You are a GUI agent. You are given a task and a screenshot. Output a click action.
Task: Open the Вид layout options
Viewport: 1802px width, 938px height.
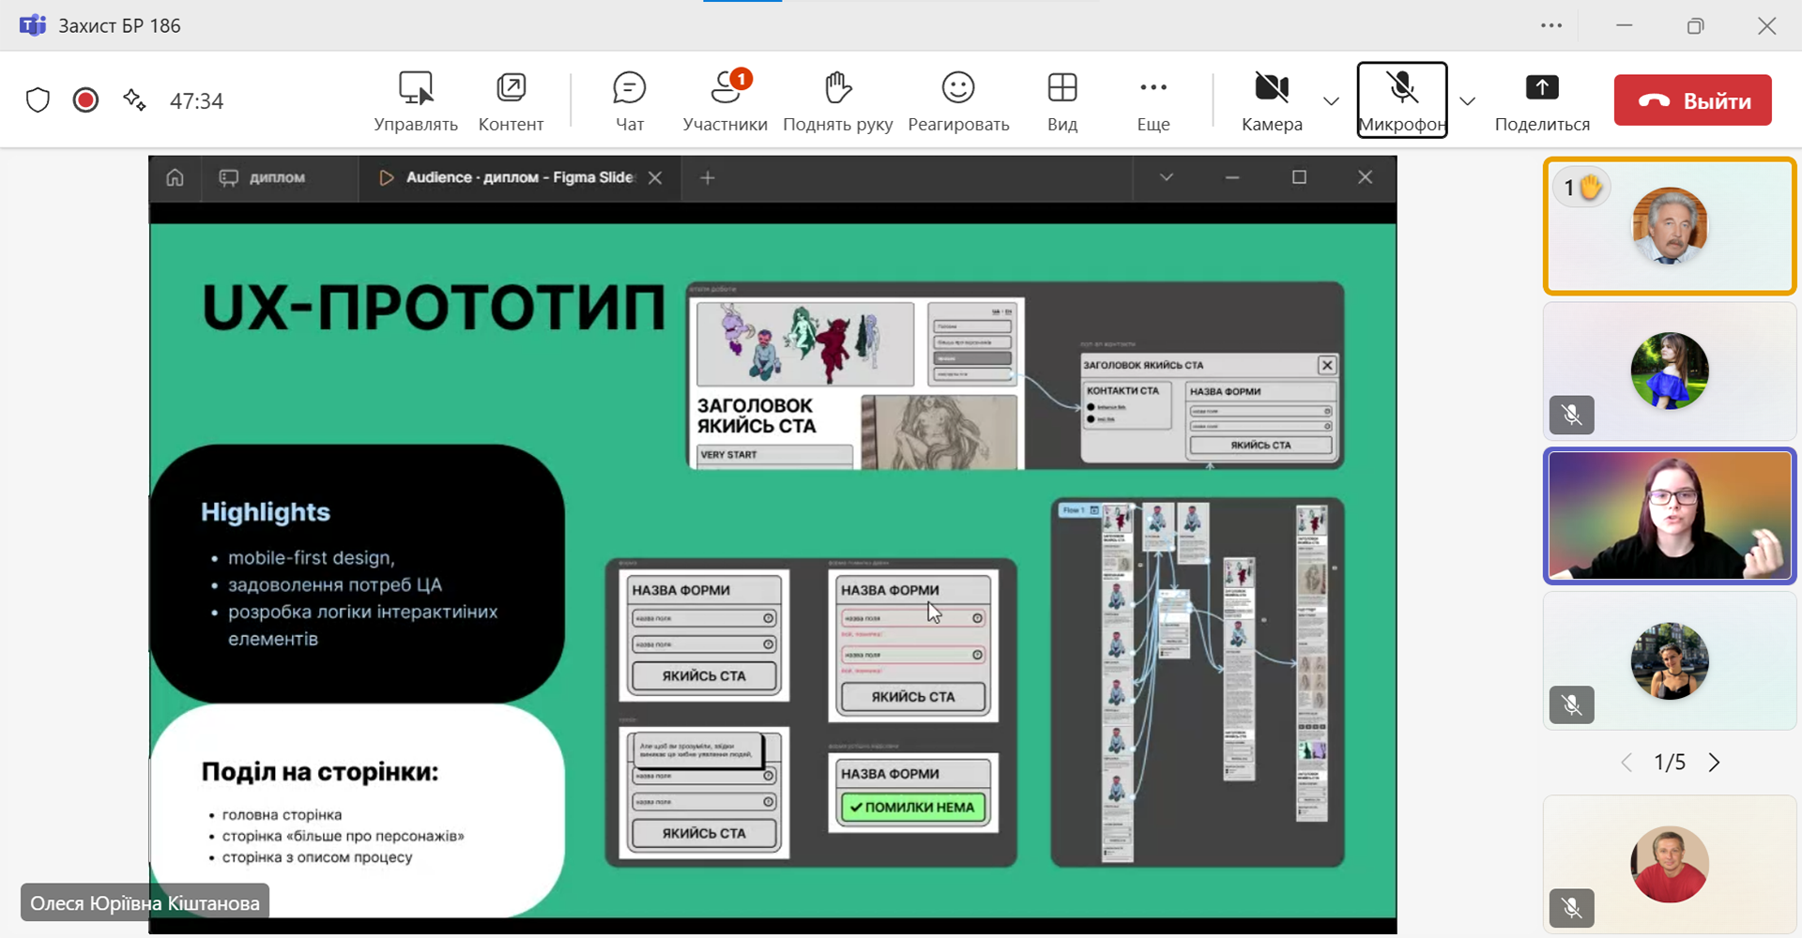pyautogui.click(x=1061, y=100)
